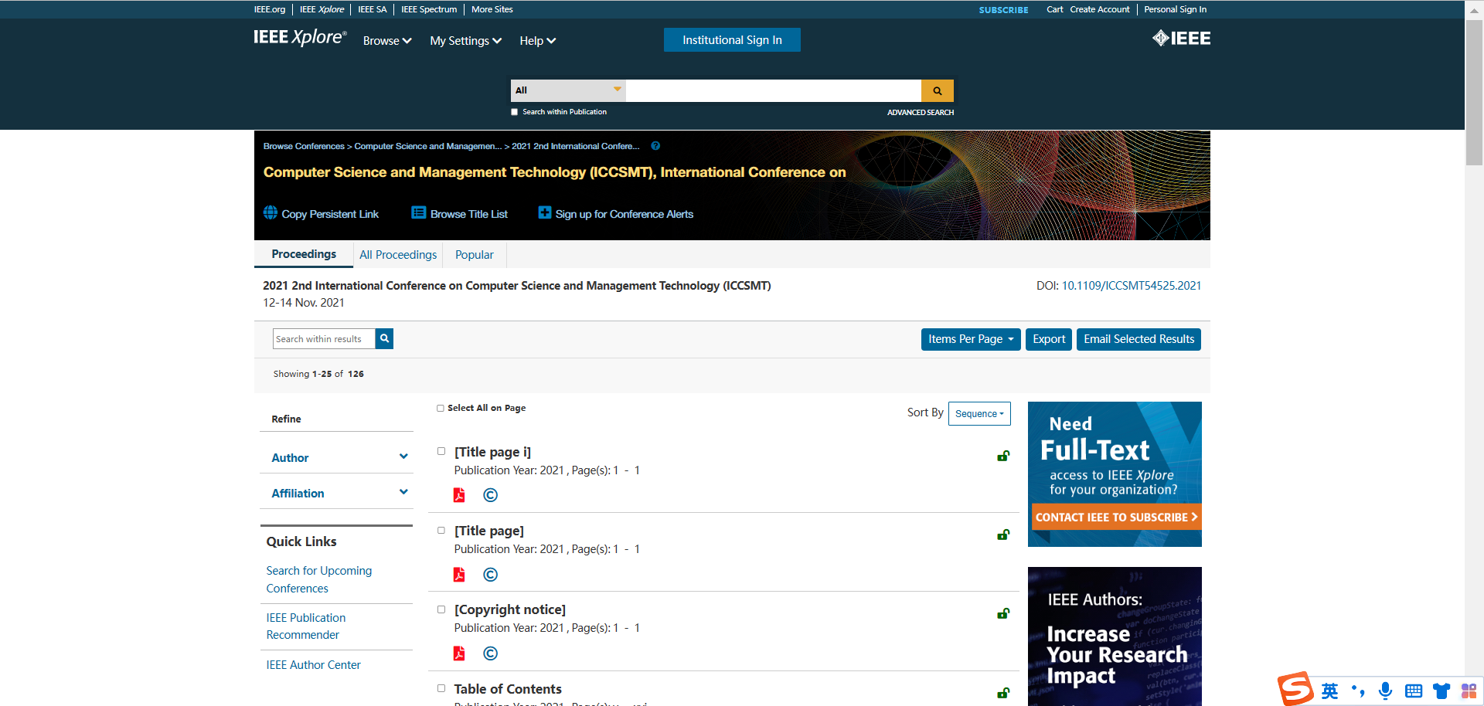The height and width of the screenshot is (706, 1484).
Task: Open the breadcrumb help question mark icon
Action: pyautogui.click(x=655, y=146)
